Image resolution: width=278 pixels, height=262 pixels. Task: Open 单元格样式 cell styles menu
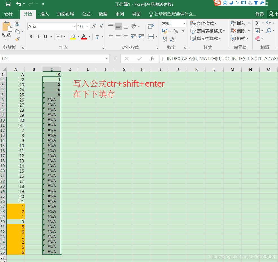tap(206, 38)
